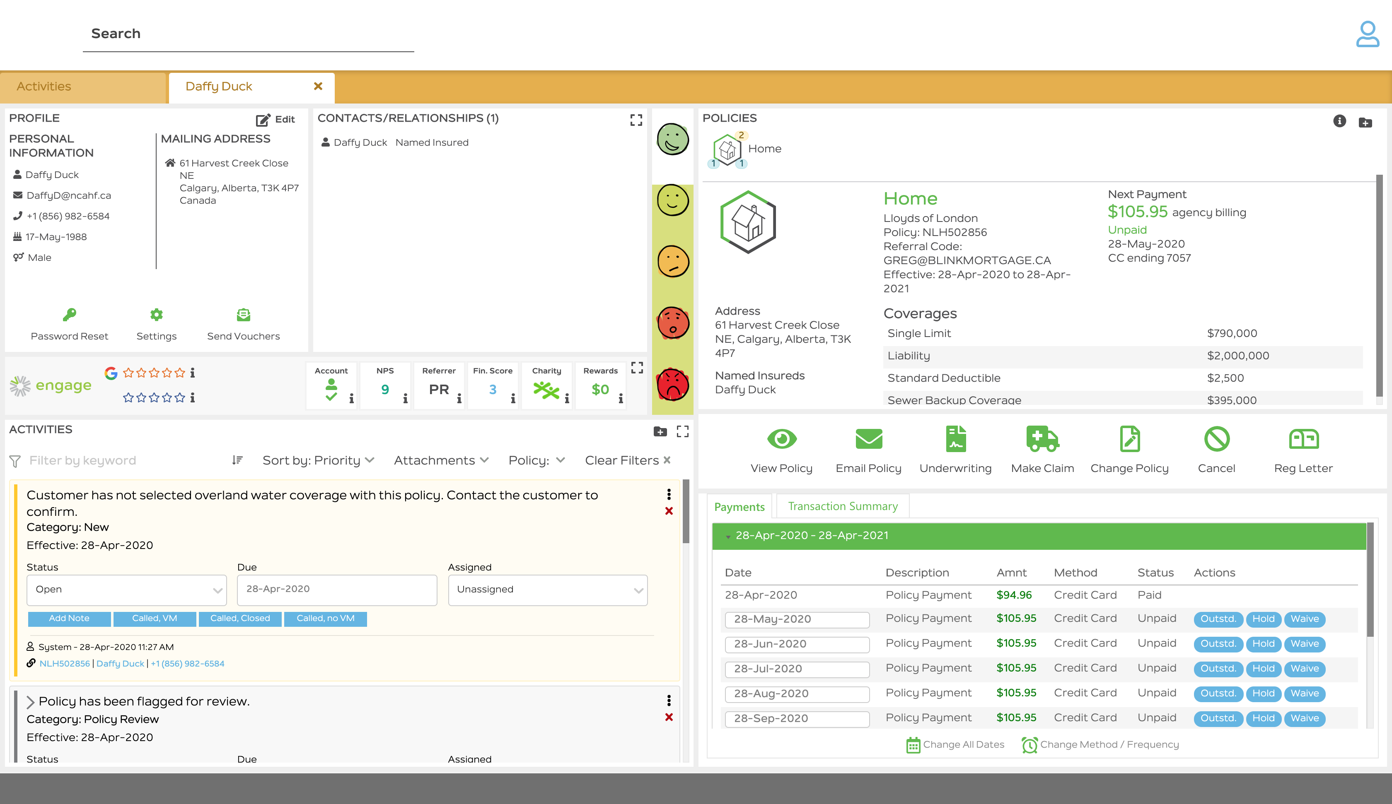This screenshot has width=1392, height=804.
Task: Click the first Google review star
Action: point(128,373)
